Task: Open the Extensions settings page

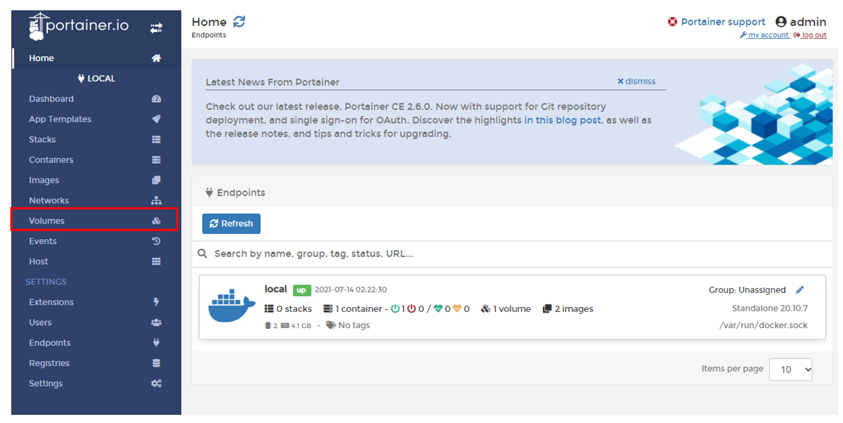Action: point(96,302)
